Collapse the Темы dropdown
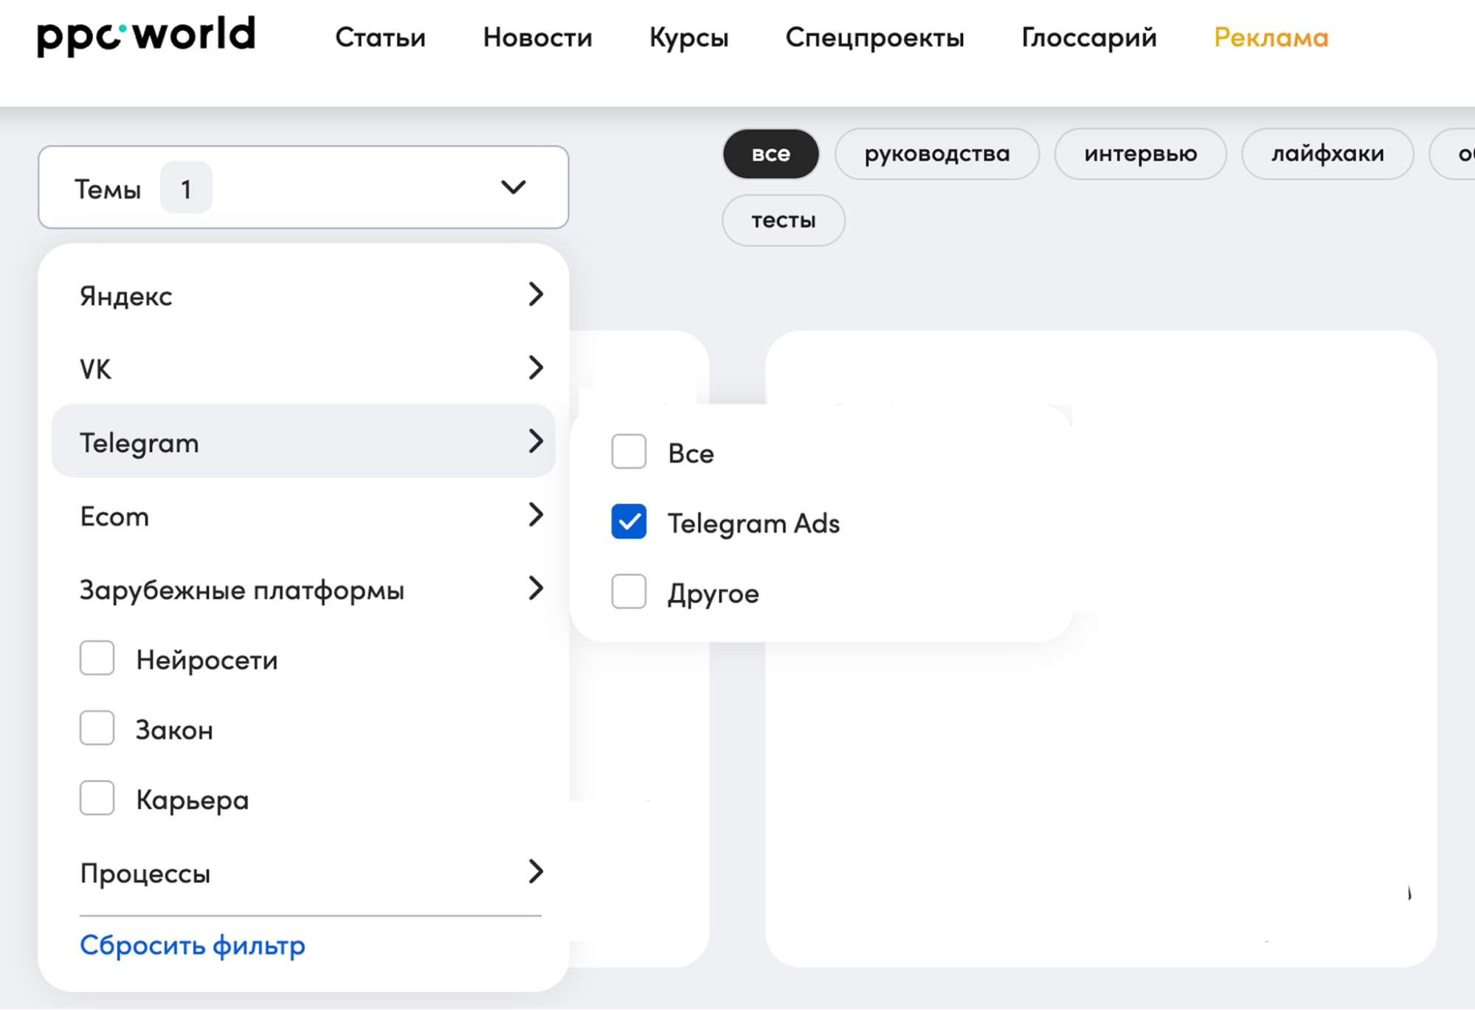Viewport: 1475px width, 1010px height. tap(513, 188)
